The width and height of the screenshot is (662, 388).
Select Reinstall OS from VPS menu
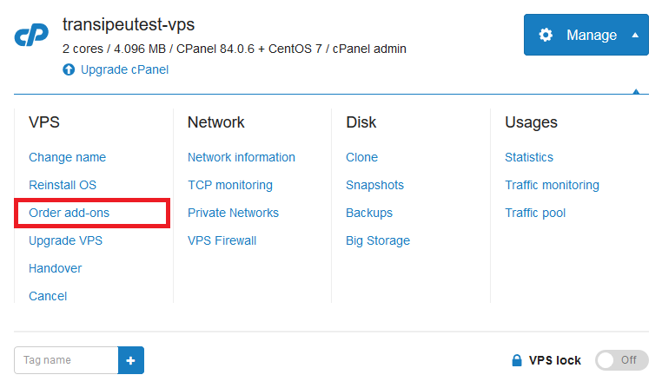pyautogui.click(x=63, y=185)
